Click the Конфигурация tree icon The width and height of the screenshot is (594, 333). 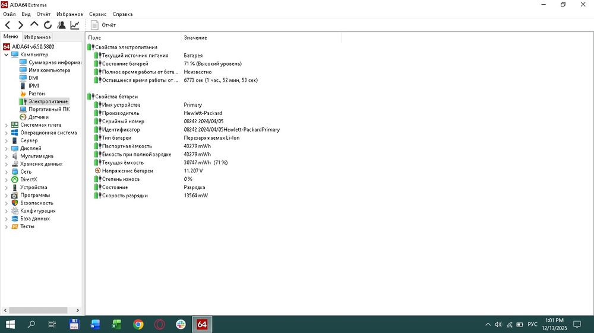(x=15, y=211)
